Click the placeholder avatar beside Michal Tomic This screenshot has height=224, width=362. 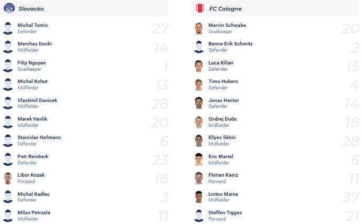coord(8,28)
